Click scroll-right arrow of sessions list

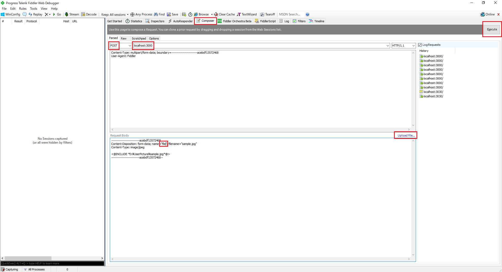[x=102, y=258]
